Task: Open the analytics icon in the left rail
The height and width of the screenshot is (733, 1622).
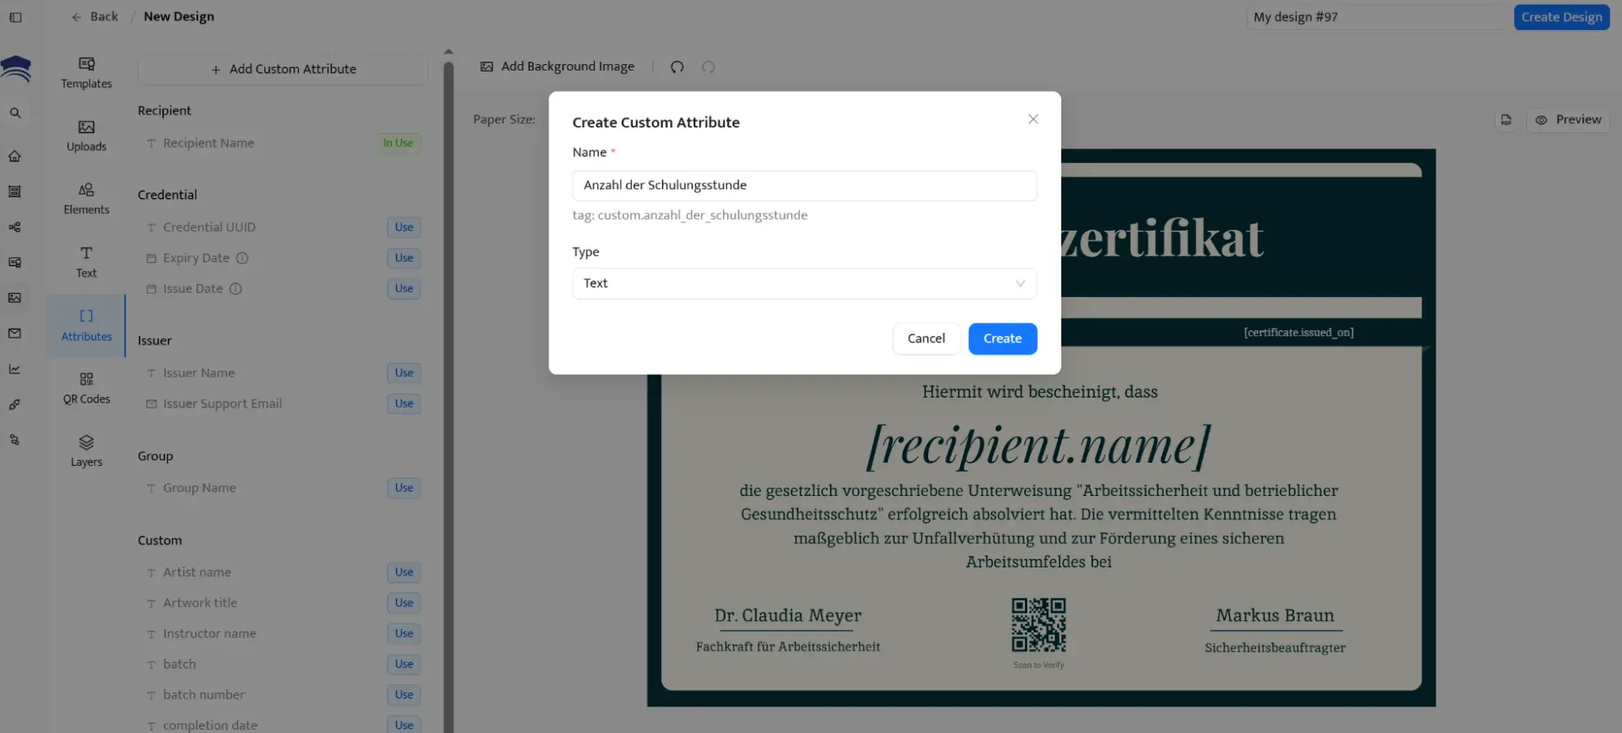Action: [15, 369]
